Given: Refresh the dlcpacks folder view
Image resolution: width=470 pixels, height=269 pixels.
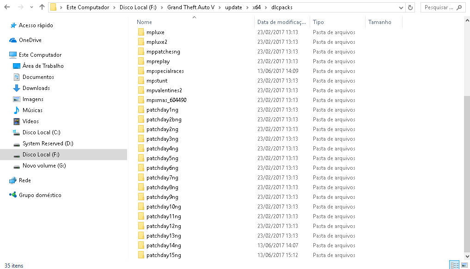Looking at the screenshot, I should click(x=410, y=7).
